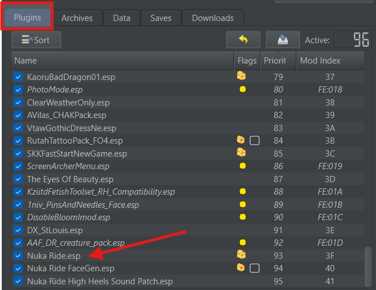Screen dimensions: 376x290
Task: Click the yellow light flag on PhotoMode.esp
Action: [242, 89]
